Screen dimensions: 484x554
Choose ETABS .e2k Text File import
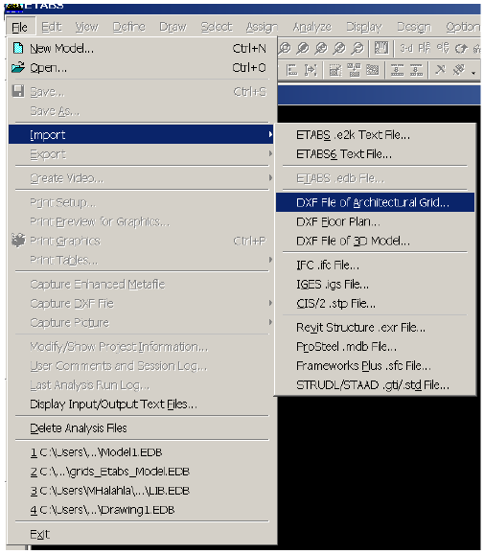click(x=375, y=134)
